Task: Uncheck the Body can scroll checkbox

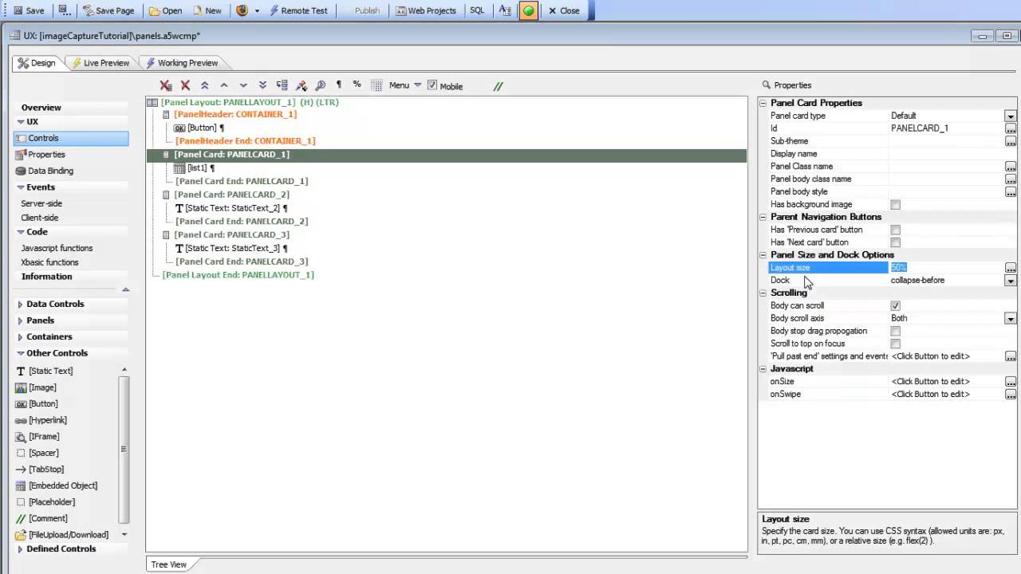Action: pyautogui.click(x=895, y=305)
